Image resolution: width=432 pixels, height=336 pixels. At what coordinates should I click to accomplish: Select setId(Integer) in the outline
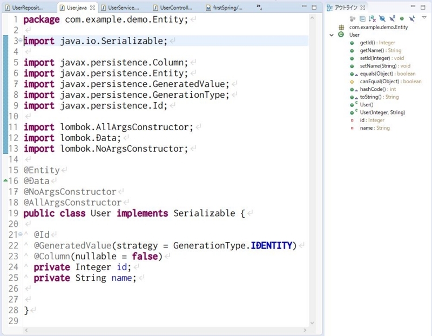coord(382,58)
